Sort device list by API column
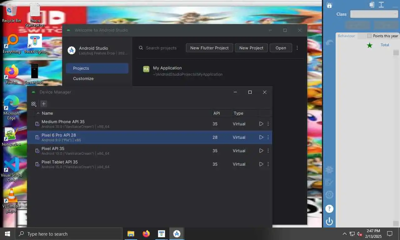400x240 pixels. pos(217,113)
